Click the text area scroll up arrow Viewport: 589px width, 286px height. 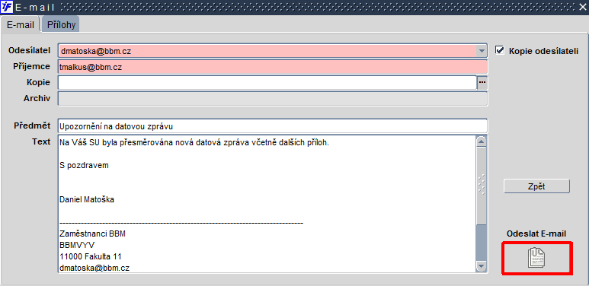(x=482, y=141)
